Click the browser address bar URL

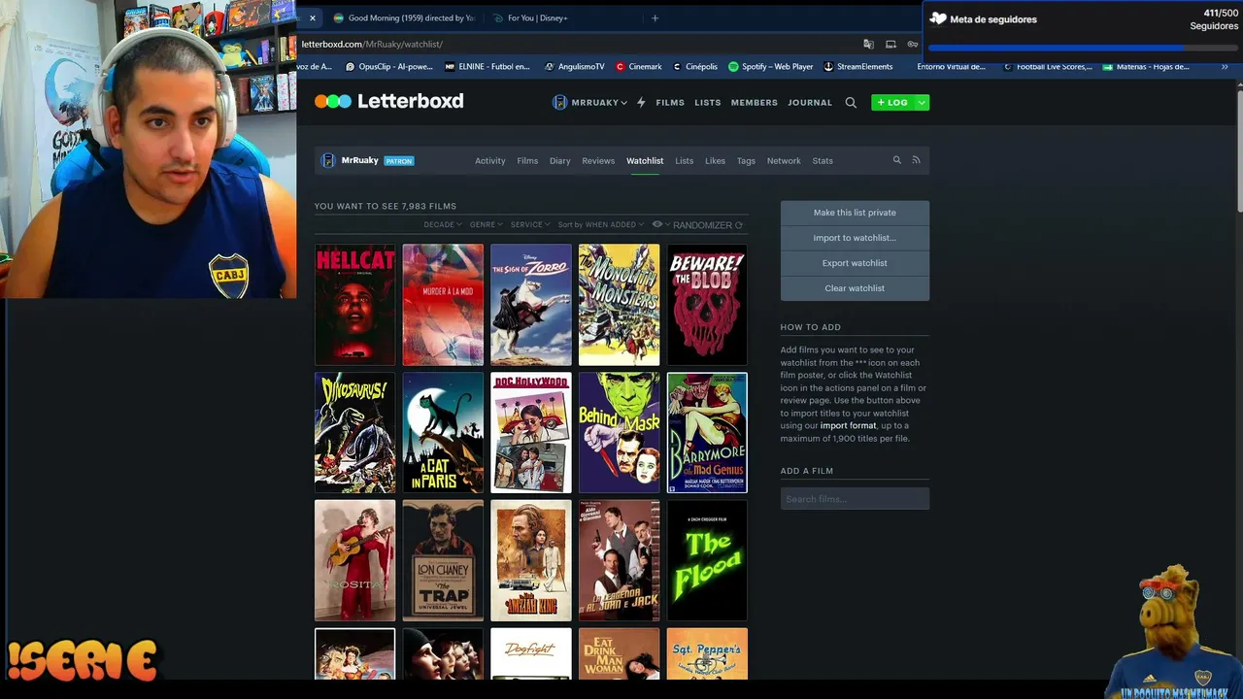[x=372, y=44]
